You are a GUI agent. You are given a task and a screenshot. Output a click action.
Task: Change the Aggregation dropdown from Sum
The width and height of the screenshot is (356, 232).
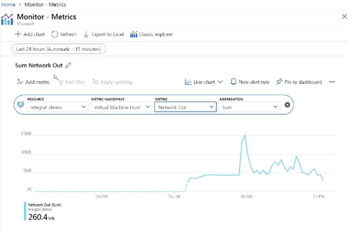[249, 107]
